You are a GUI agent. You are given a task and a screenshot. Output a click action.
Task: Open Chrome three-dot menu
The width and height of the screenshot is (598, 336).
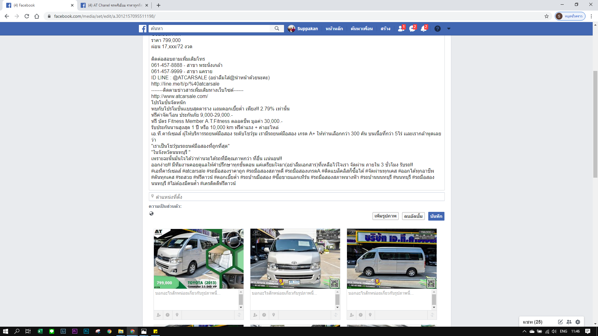pyautogui.click(x=591, y=16)
